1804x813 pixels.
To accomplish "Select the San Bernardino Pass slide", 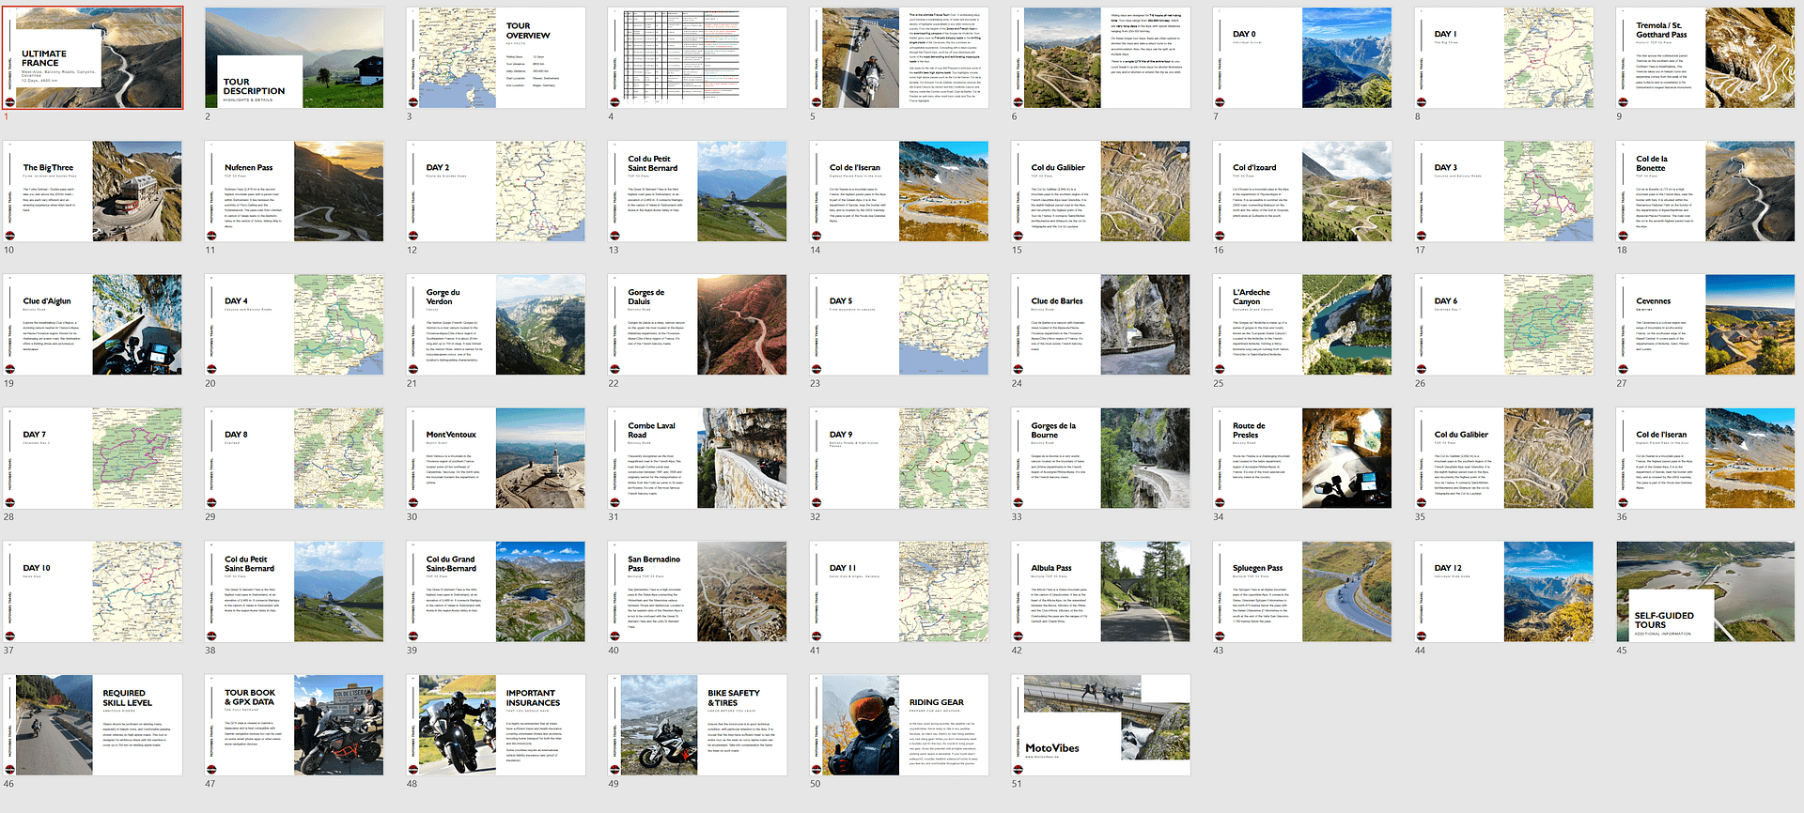I will [697, 591].
